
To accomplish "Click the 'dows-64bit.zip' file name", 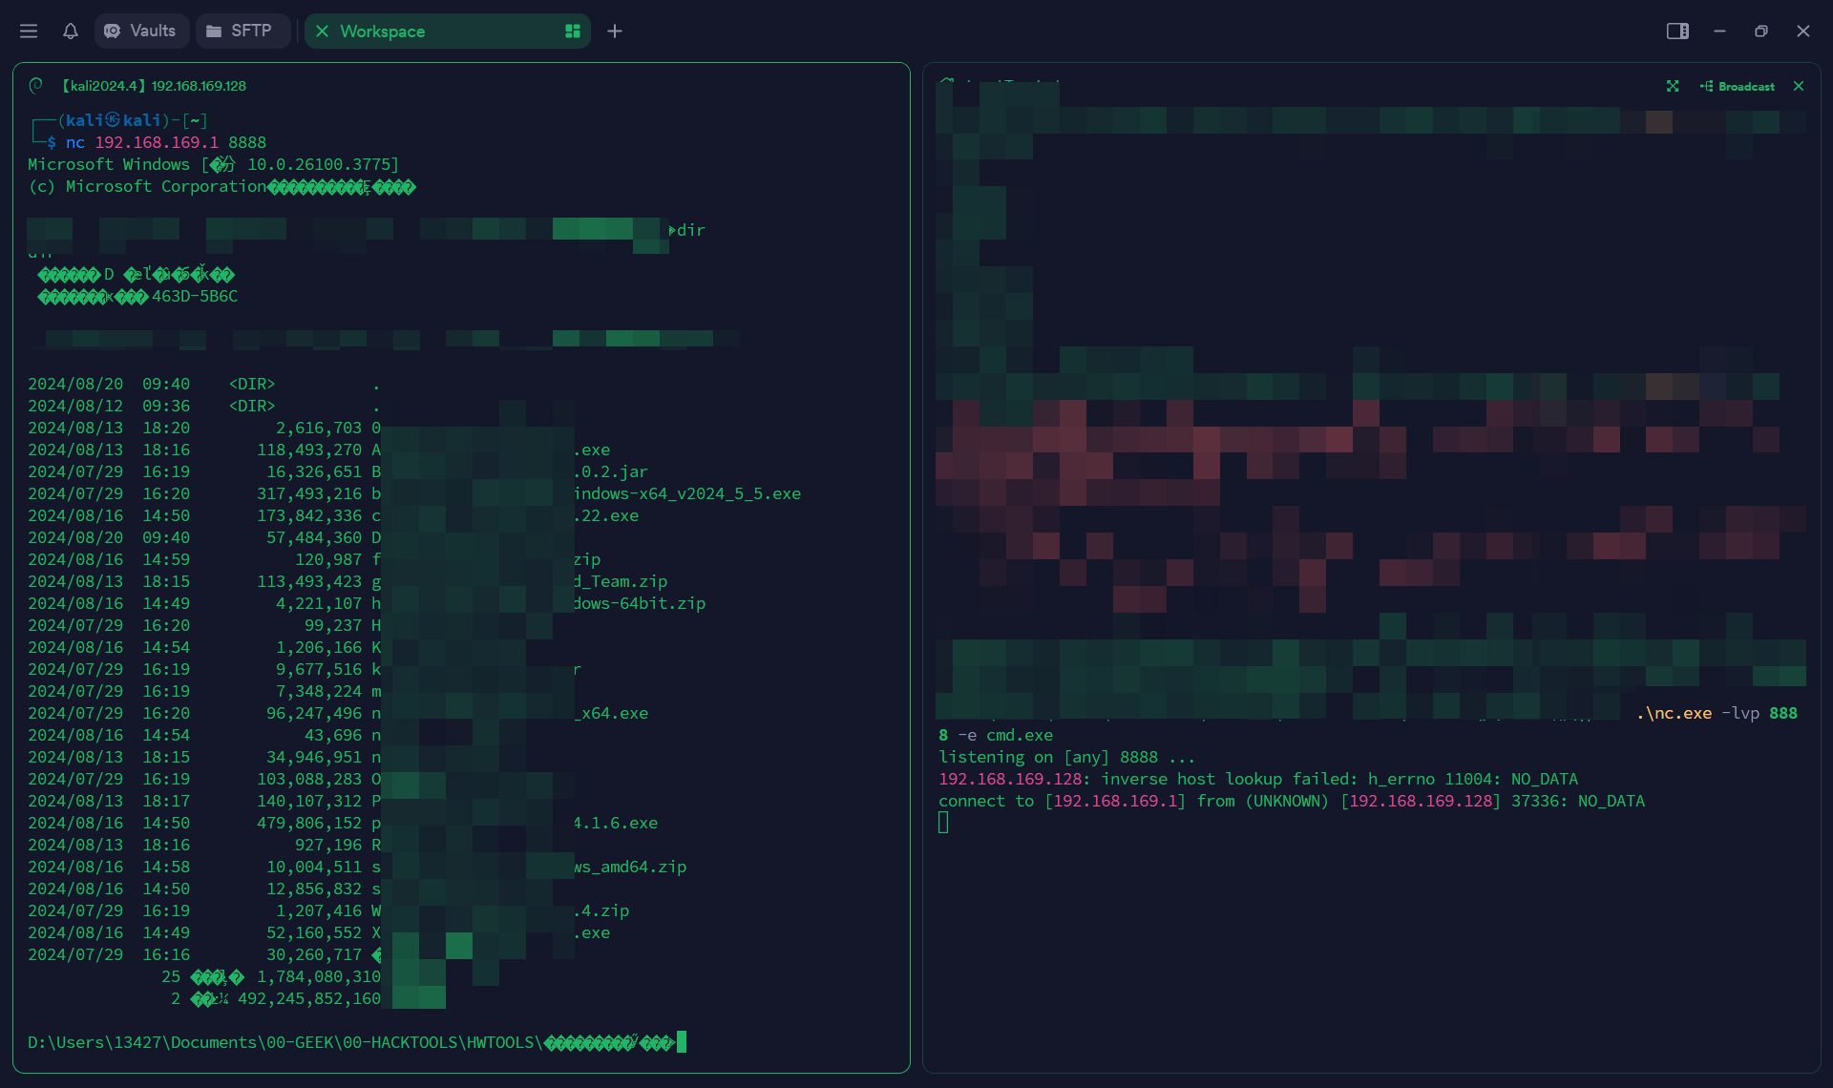I will point(640,603).
